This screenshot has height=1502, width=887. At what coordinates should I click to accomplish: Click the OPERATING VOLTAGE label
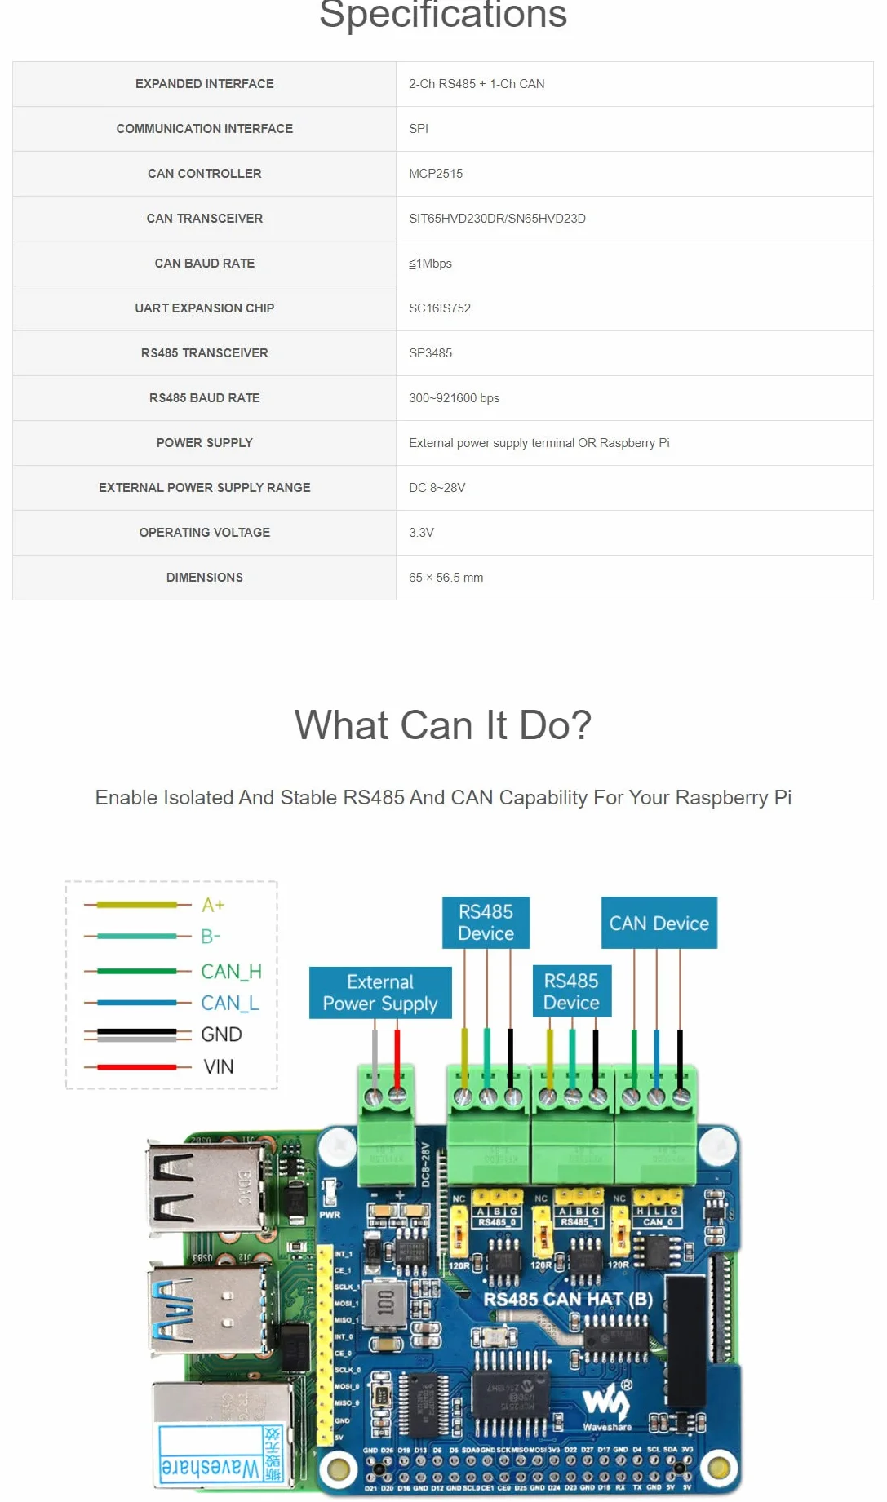(x=204, y=533)
